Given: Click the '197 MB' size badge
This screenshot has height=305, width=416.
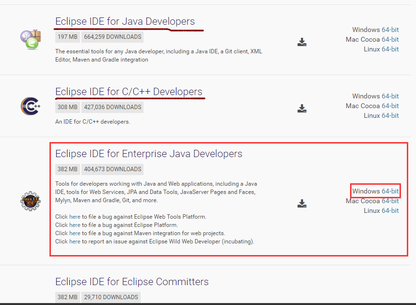Looking at the screenshot, I should click(x=67, y=37).
